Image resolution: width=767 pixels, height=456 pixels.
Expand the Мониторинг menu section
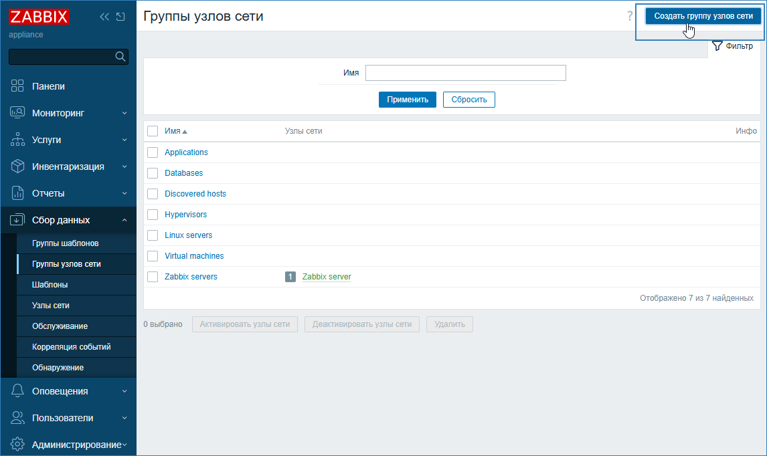pos(68,113)
